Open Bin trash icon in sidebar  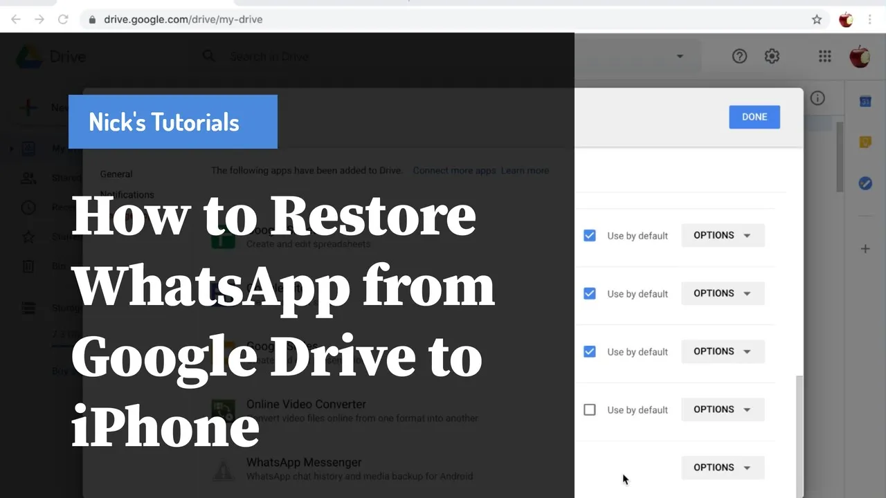click(x=28, y=266)
